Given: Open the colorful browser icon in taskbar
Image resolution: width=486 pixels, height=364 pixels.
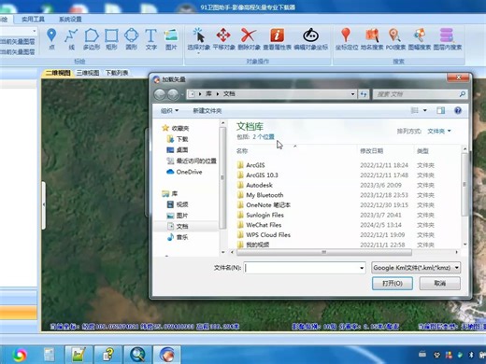Looking at the screenshot, I should tap(20, 355).
